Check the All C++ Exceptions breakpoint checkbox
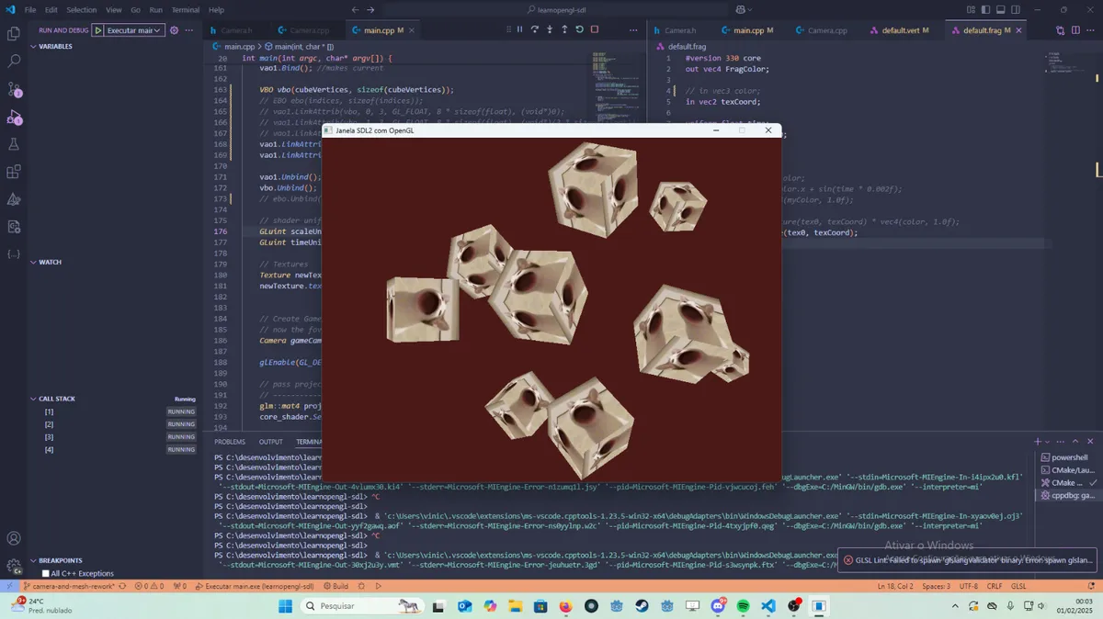The image size is (1103, 619). (43, 572)
